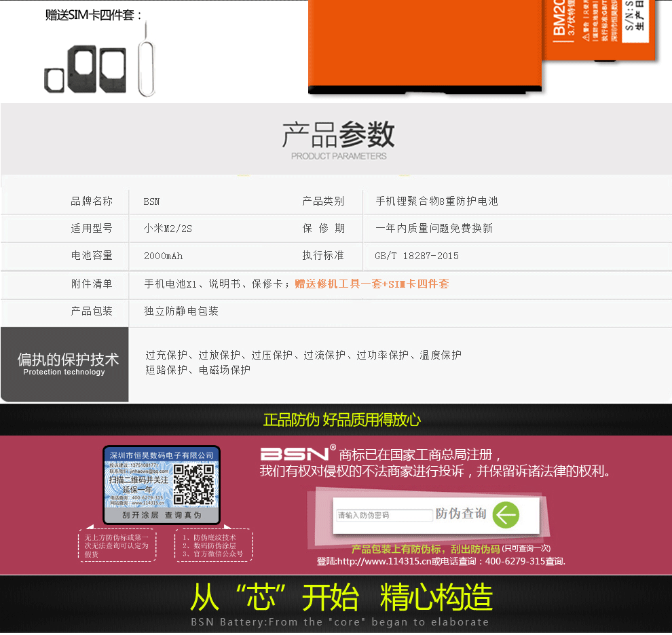
Task: Click the anti-counterfeit password input field
Action: pyautogui.click(x=384, y=515)
